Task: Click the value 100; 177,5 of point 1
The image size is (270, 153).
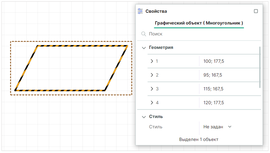Action: click(214, 61)
